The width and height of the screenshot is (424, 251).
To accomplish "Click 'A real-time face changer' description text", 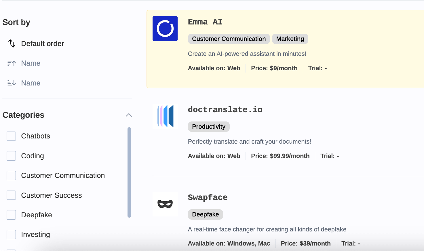I will (267, 229).
